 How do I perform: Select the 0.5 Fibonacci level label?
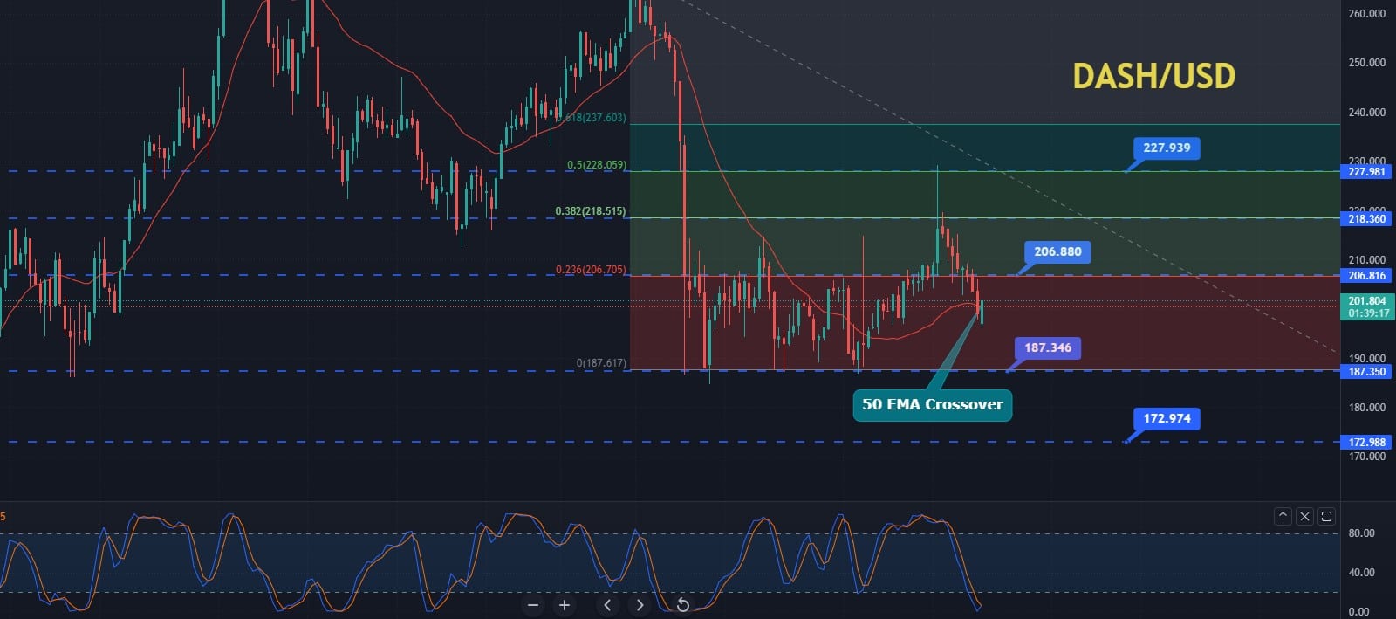click(597, 165)
